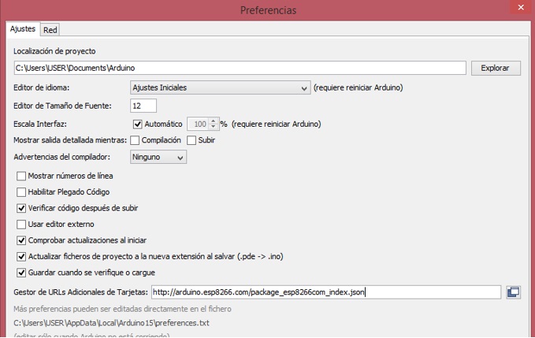535x338 pixels.
Task: Open the Editor de idioma dropdown
Action: (x=220, y=87)
